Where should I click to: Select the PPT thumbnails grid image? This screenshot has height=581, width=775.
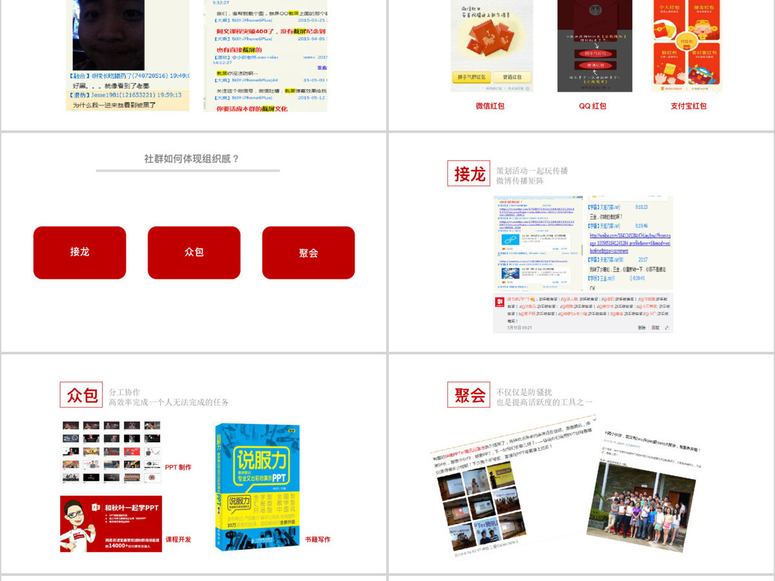coord(111,452)
